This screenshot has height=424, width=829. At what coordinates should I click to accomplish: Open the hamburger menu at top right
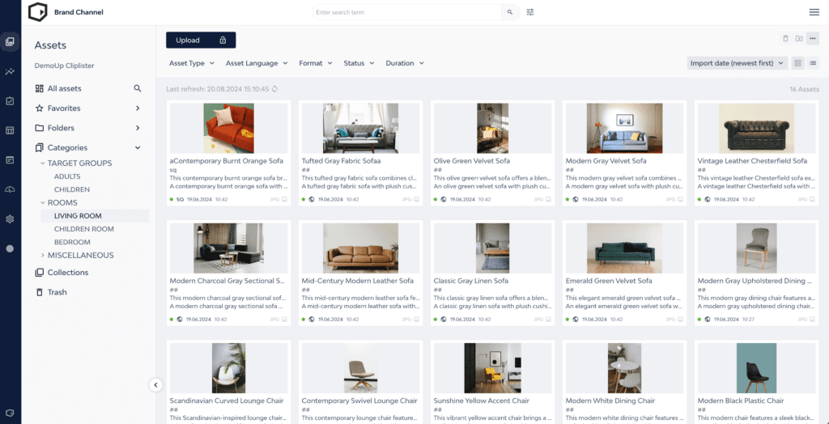pos(814,12)
